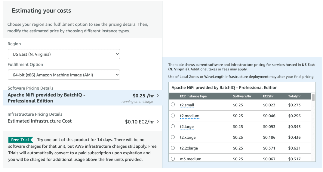Click the Software Pricing Details label
323x172 pixels.
[x=30, y=88]
